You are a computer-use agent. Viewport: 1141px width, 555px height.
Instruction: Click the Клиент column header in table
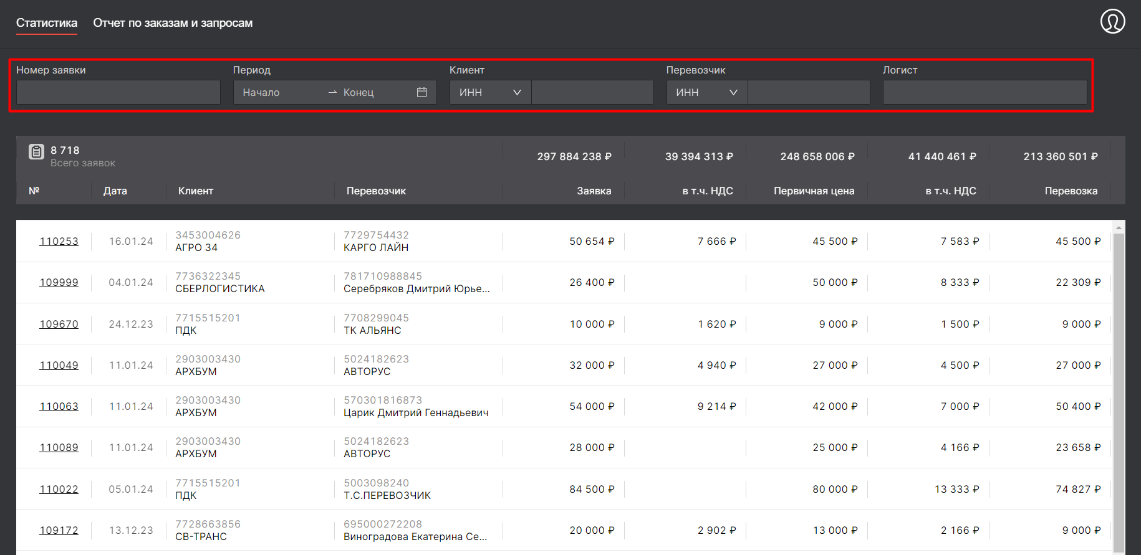point(196,191)
